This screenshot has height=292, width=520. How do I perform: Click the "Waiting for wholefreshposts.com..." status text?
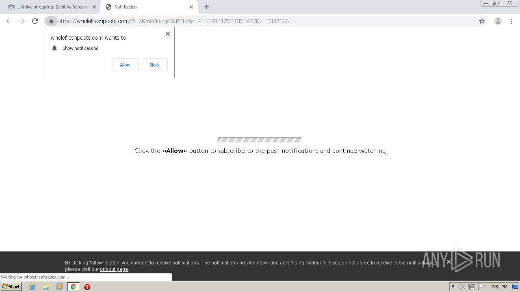[35, 277]
